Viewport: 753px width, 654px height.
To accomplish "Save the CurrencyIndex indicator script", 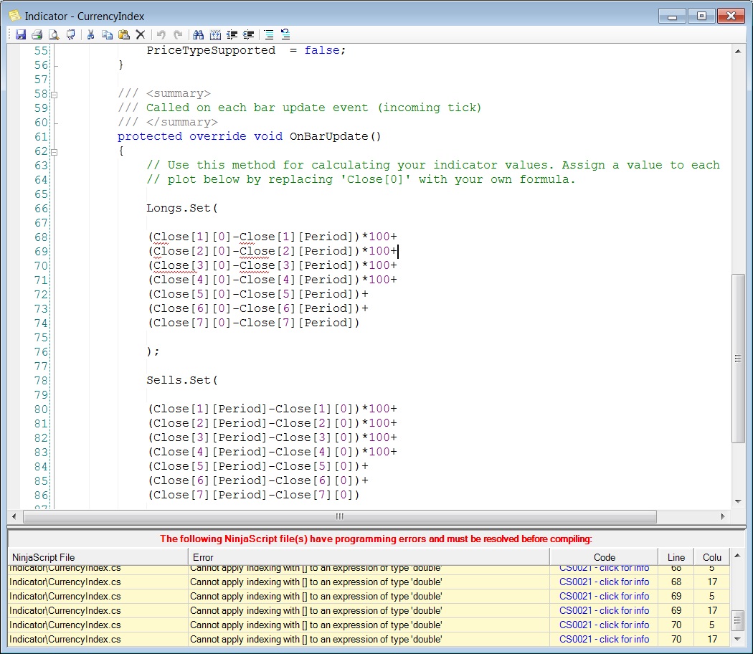I will click(20, 34).
